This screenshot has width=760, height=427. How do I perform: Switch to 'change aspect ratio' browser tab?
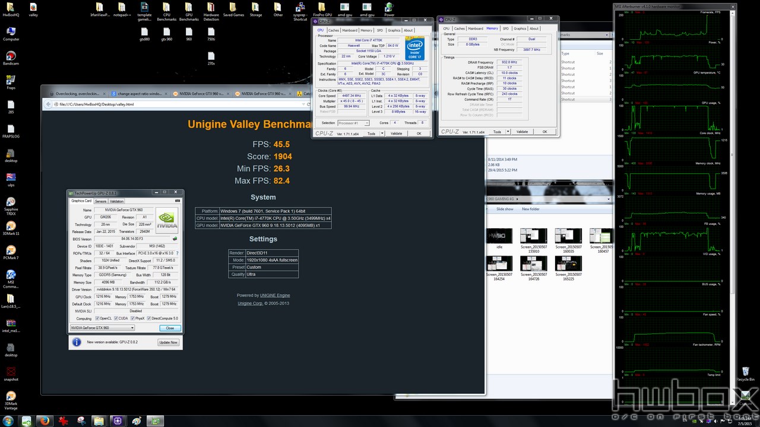point(140,94)
